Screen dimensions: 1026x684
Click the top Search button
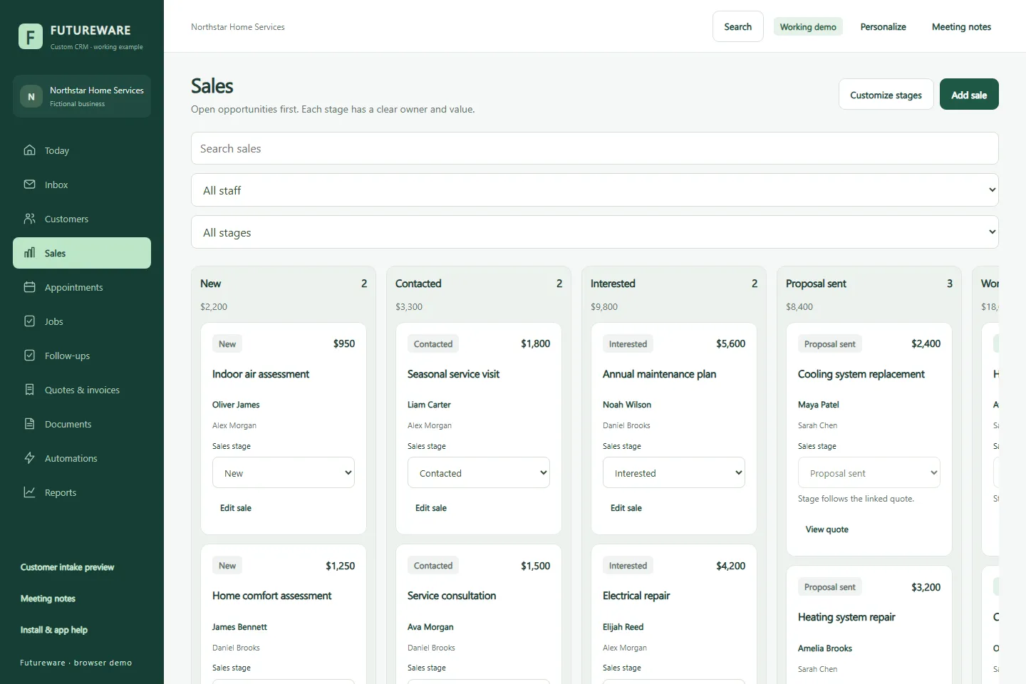tap(737, 26)
